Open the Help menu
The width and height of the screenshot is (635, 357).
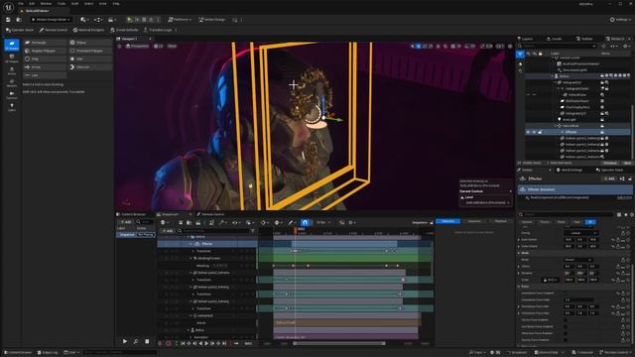(x=116, y=4)
